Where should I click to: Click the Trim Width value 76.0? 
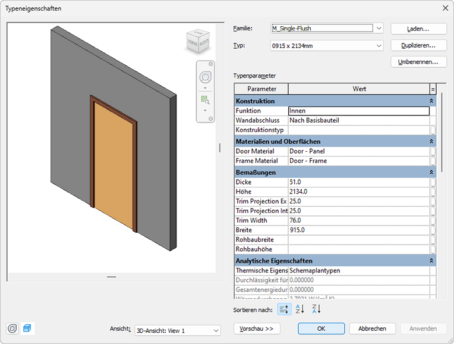[359, 220]
